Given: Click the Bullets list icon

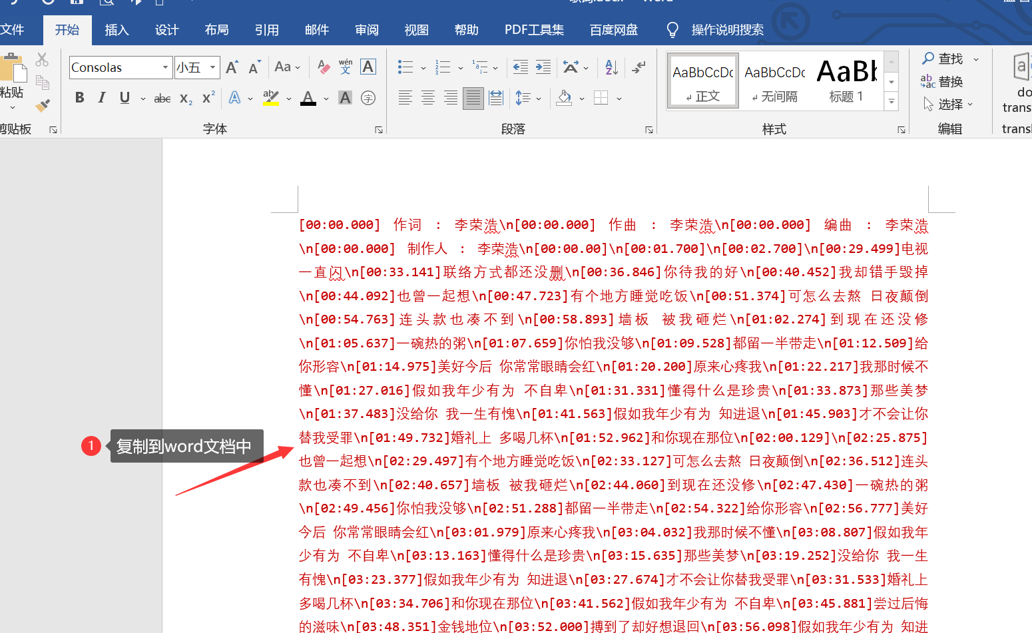Looking at the screenshot, I should [405, 67].
